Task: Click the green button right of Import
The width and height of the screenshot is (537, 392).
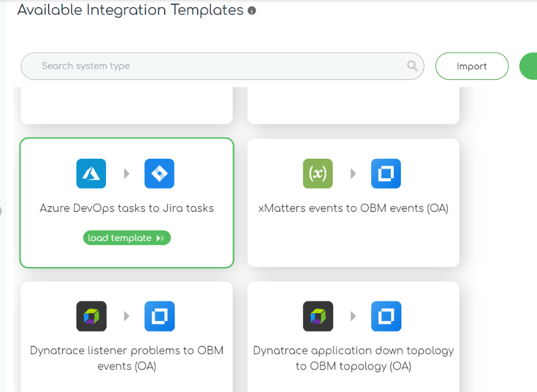Action: 529,66
